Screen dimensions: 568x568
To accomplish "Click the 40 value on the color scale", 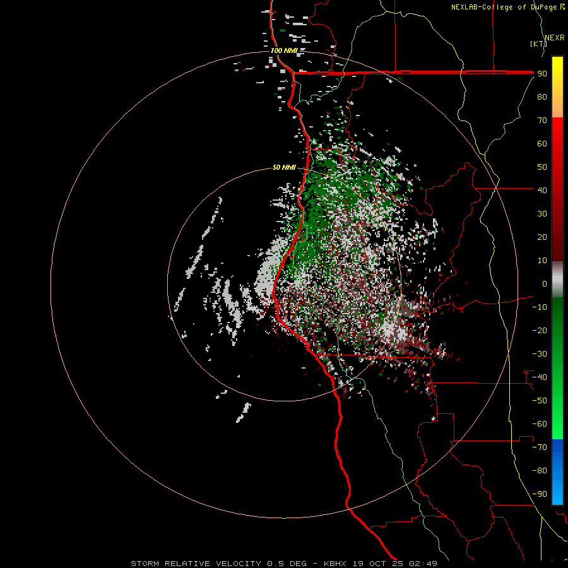I will pyautogui.click(x=542, y=190).
